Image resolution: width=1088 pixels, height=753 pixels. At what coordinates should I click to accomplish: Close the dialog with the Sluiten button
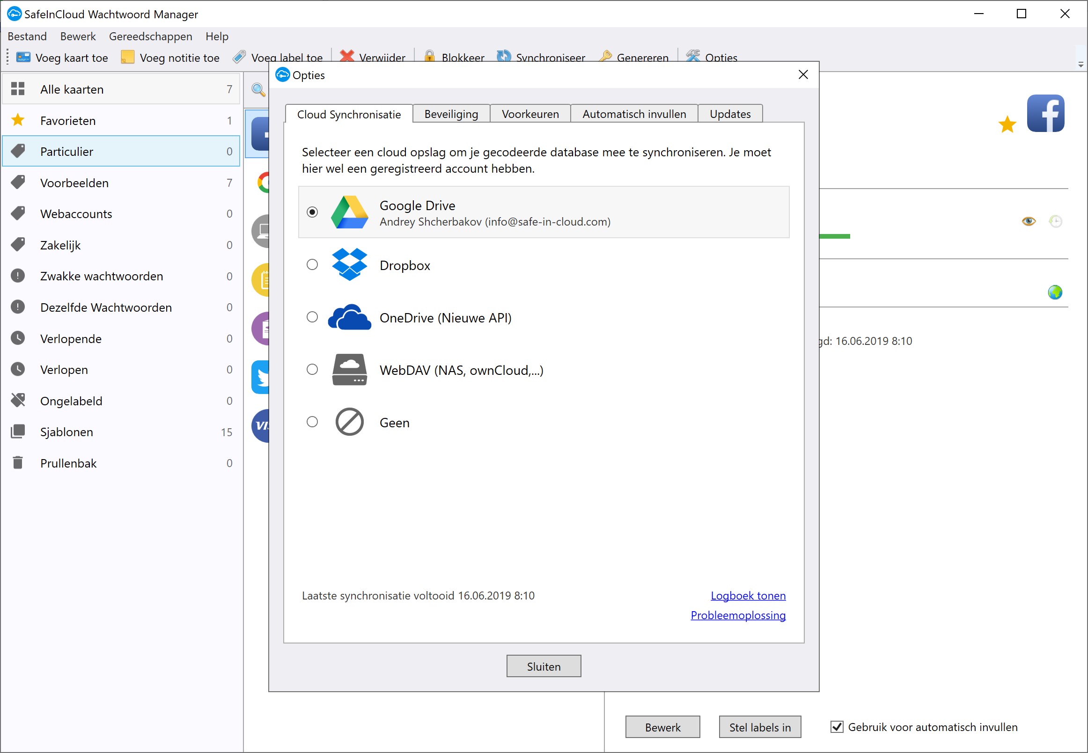[x=543, y=665]
